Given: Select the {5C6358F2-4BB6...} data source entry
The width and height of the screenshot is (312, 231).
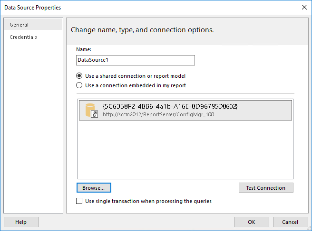Looking at the screenshot, I should pyautogui.click(x=185, y=110).
